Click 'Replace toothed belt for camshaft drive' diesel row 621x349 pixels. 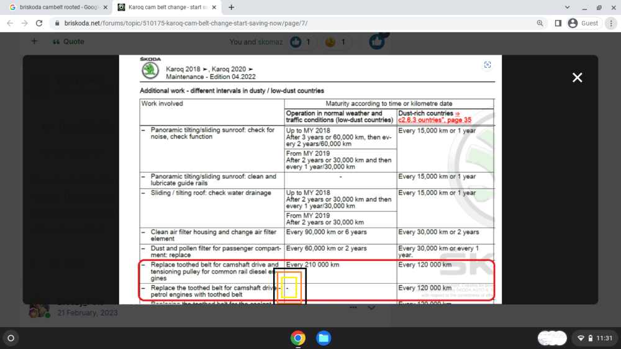[x=214, y=271]
